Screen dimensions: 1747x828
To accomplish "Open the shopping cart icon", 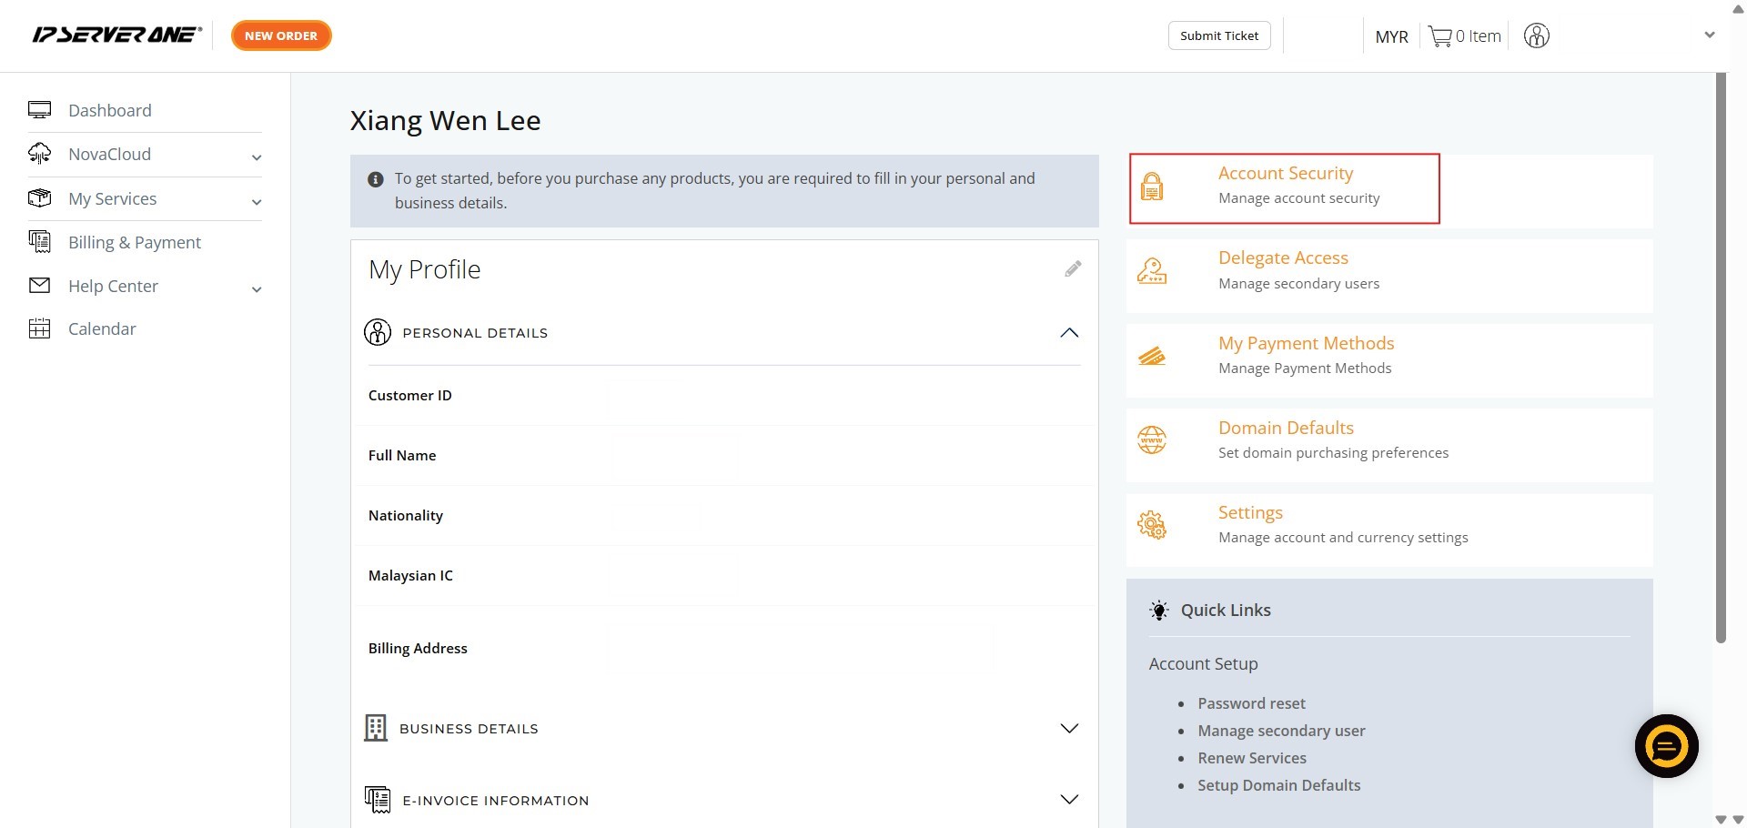I will pos(1439,36).
